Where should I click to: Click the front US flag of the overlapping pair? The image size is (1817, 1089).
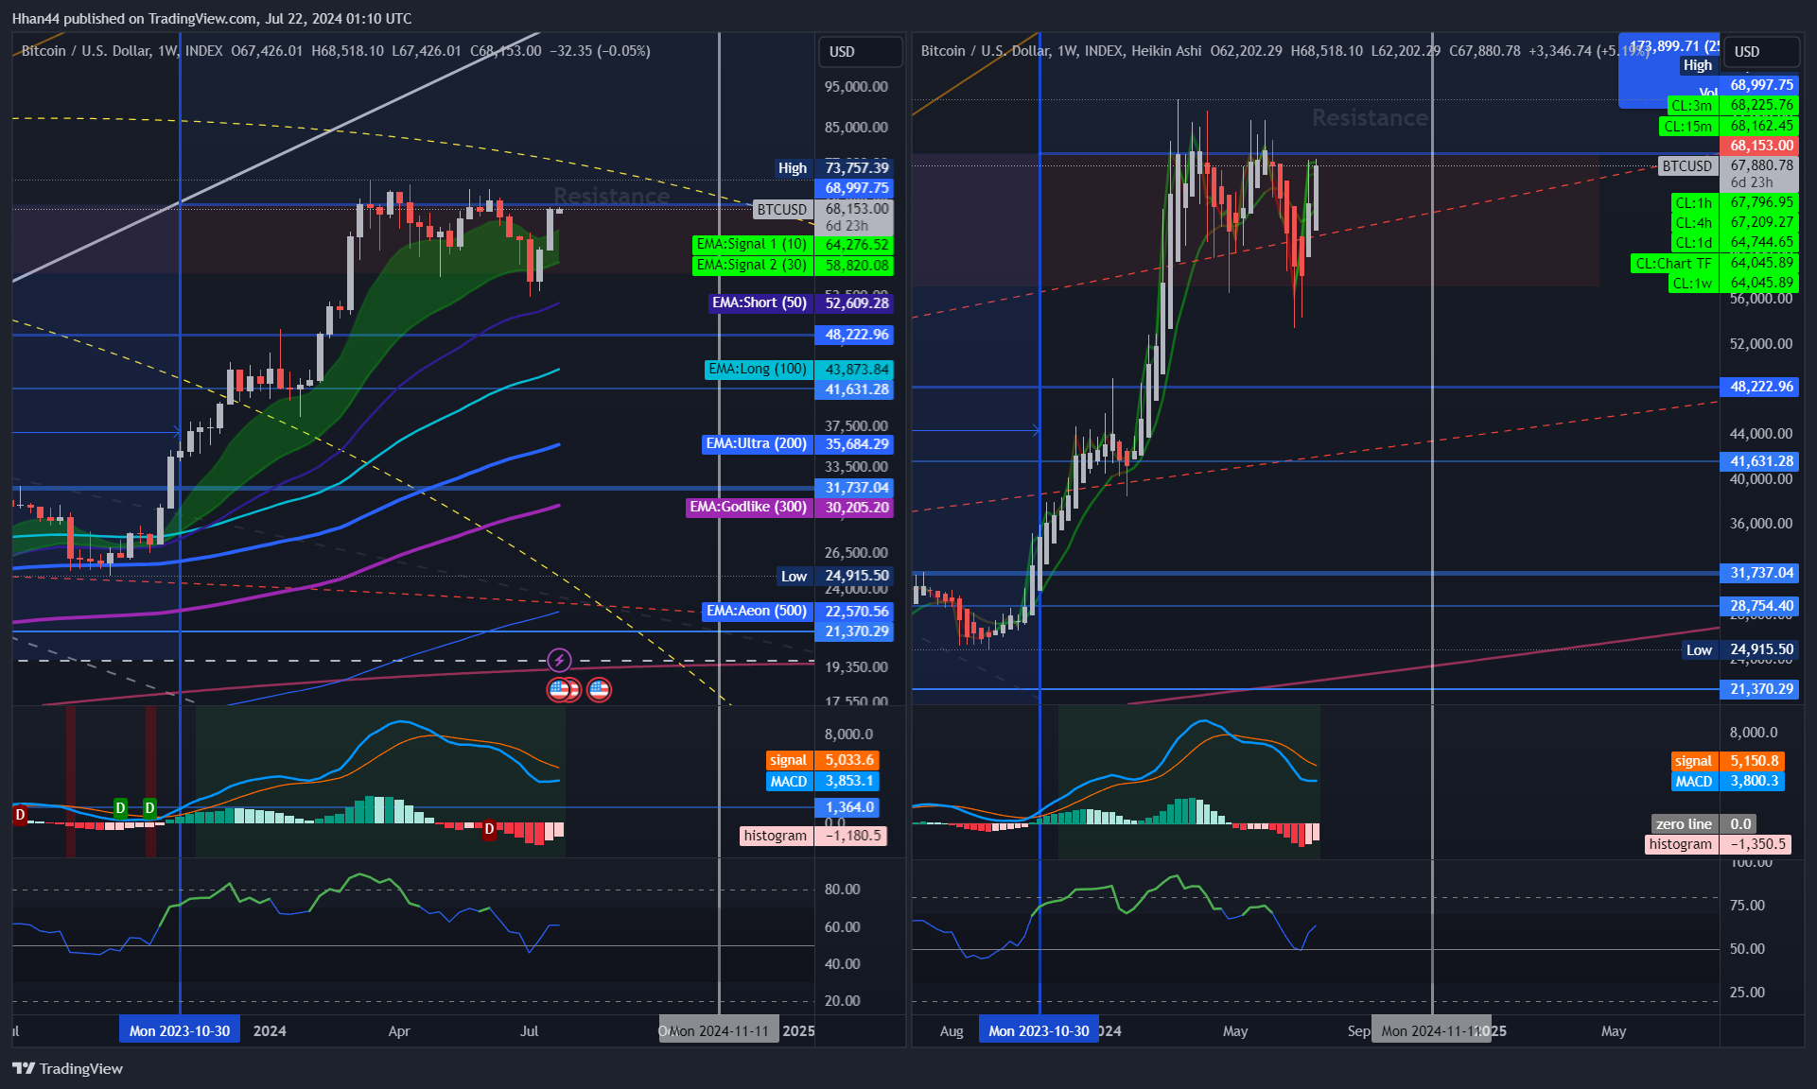pos(559,690)
